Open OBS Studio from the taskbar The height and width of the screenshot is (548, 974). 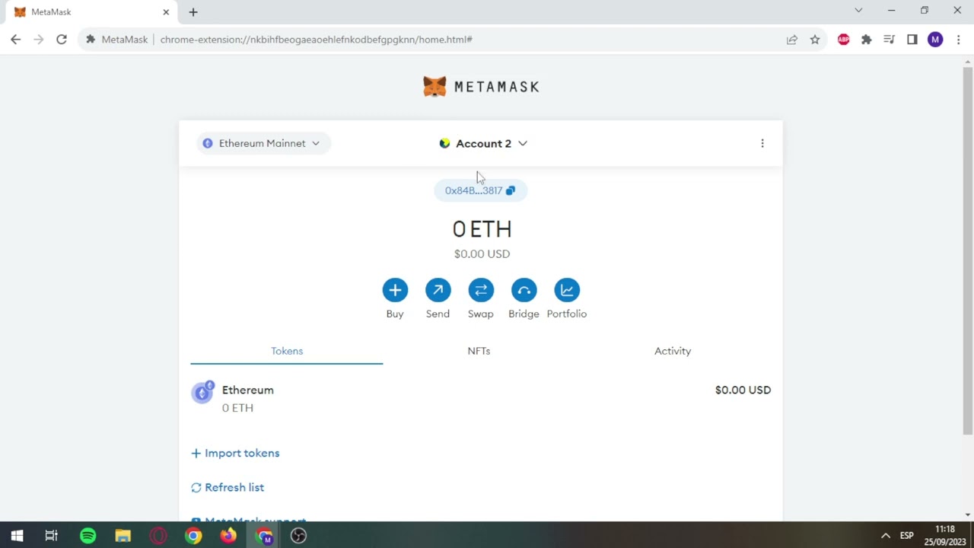298,536
